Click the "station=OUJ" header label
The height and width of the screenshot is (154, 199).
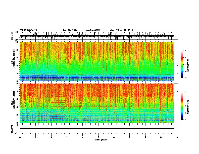pyautogui.click(x=93, y=30)
